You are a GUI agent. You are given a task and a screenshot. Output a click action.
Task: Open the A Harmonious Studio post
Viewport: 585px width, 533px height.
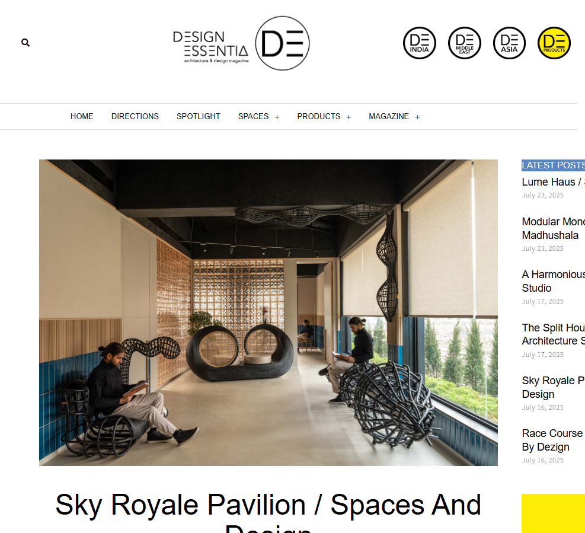[553, 281]
